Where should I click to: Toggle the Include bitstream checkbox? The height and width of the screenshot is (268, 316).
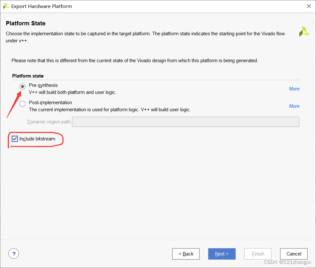[15, 139]
